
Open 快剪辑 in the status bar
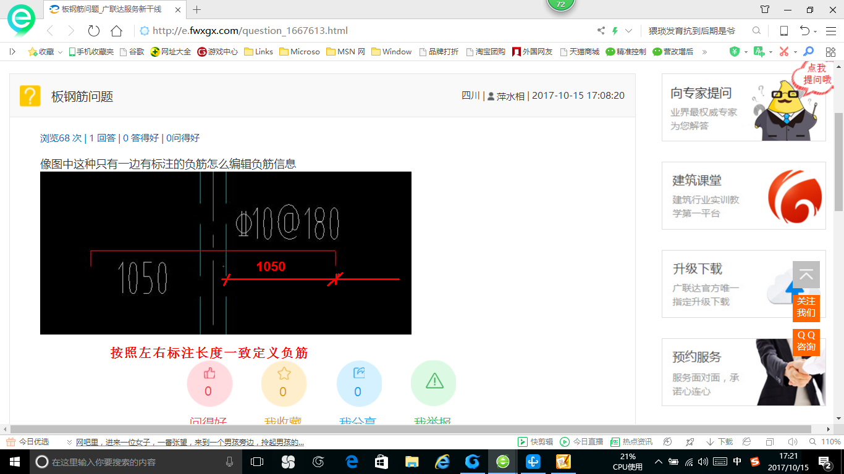(x=536, y=442)
